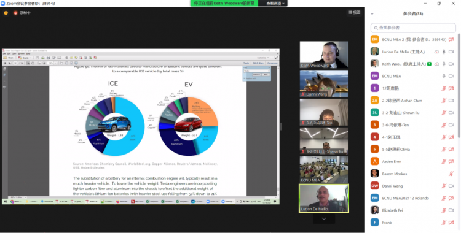Click the muted microphone icon for Danni Wang
The width and height of the screenshot is (461, 233).
pos(444,186)
